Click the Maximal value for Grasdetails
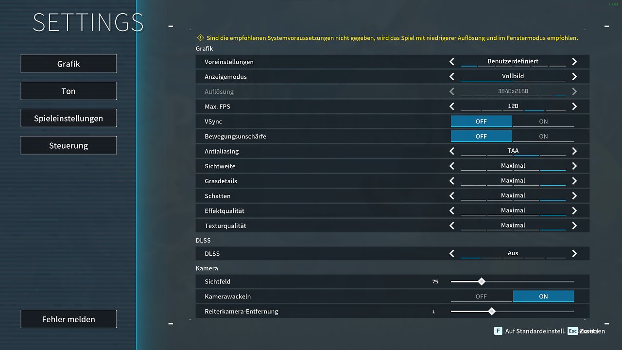This screenshot has width=622, height=350. (513, 180)
